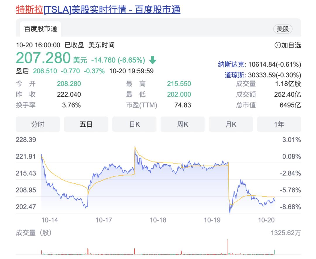The height and width of the screenshot is (259, 316).
Task: Click the green down-arrow price change icon
Action: (x=152, y=60)
